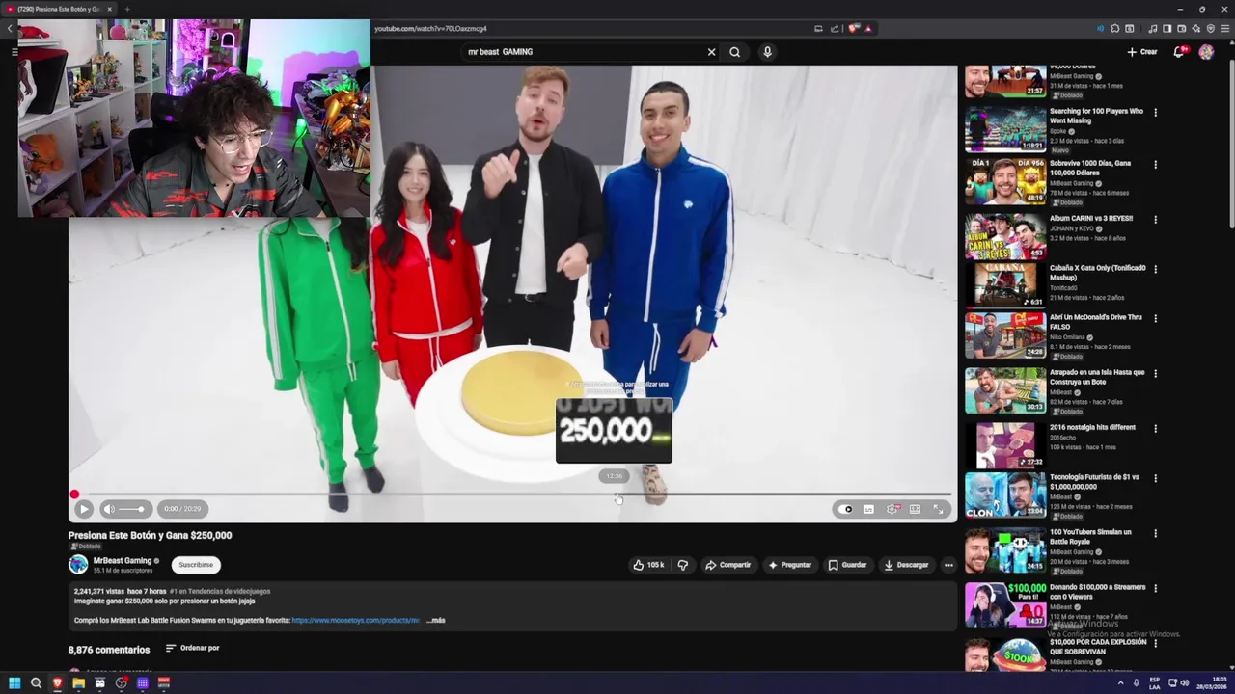Image resolution: width=1235 pixels, height=694 pixels.
Task: Open the MrBeast Gaming channel name
Action: point(123,560)
